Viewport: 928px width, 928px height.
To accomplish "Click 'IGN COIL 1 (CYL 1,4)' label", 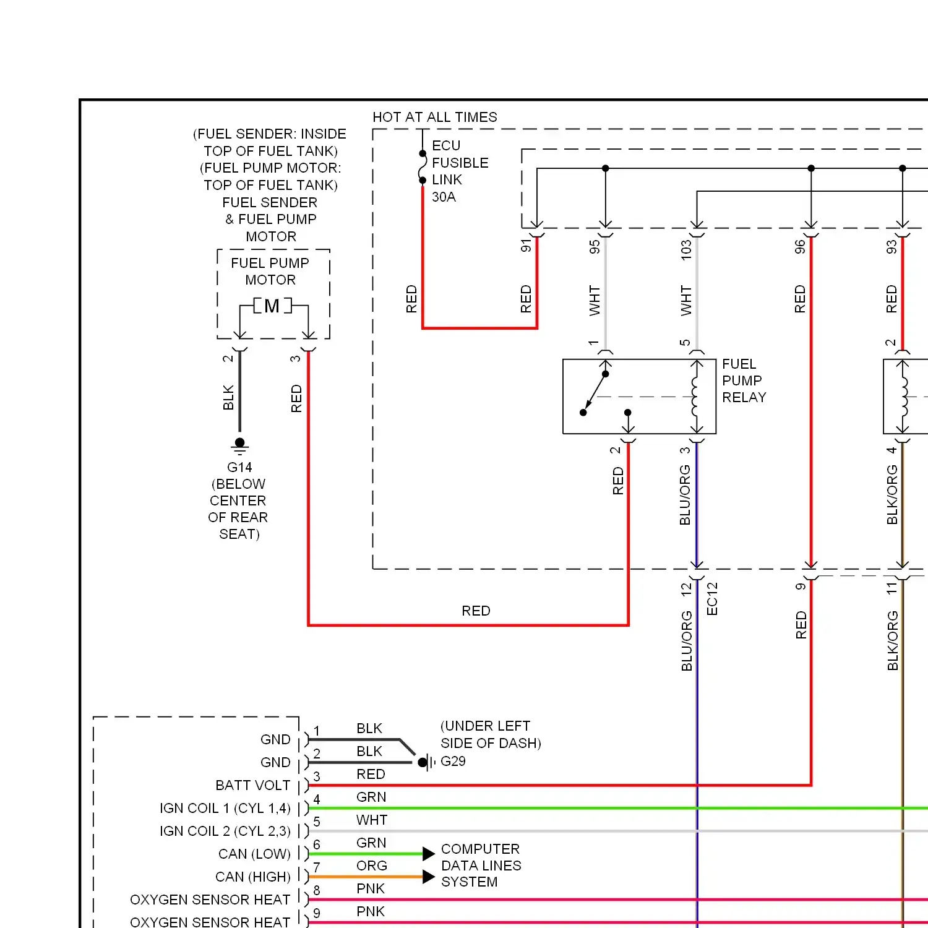I will (x=225, y=808).
